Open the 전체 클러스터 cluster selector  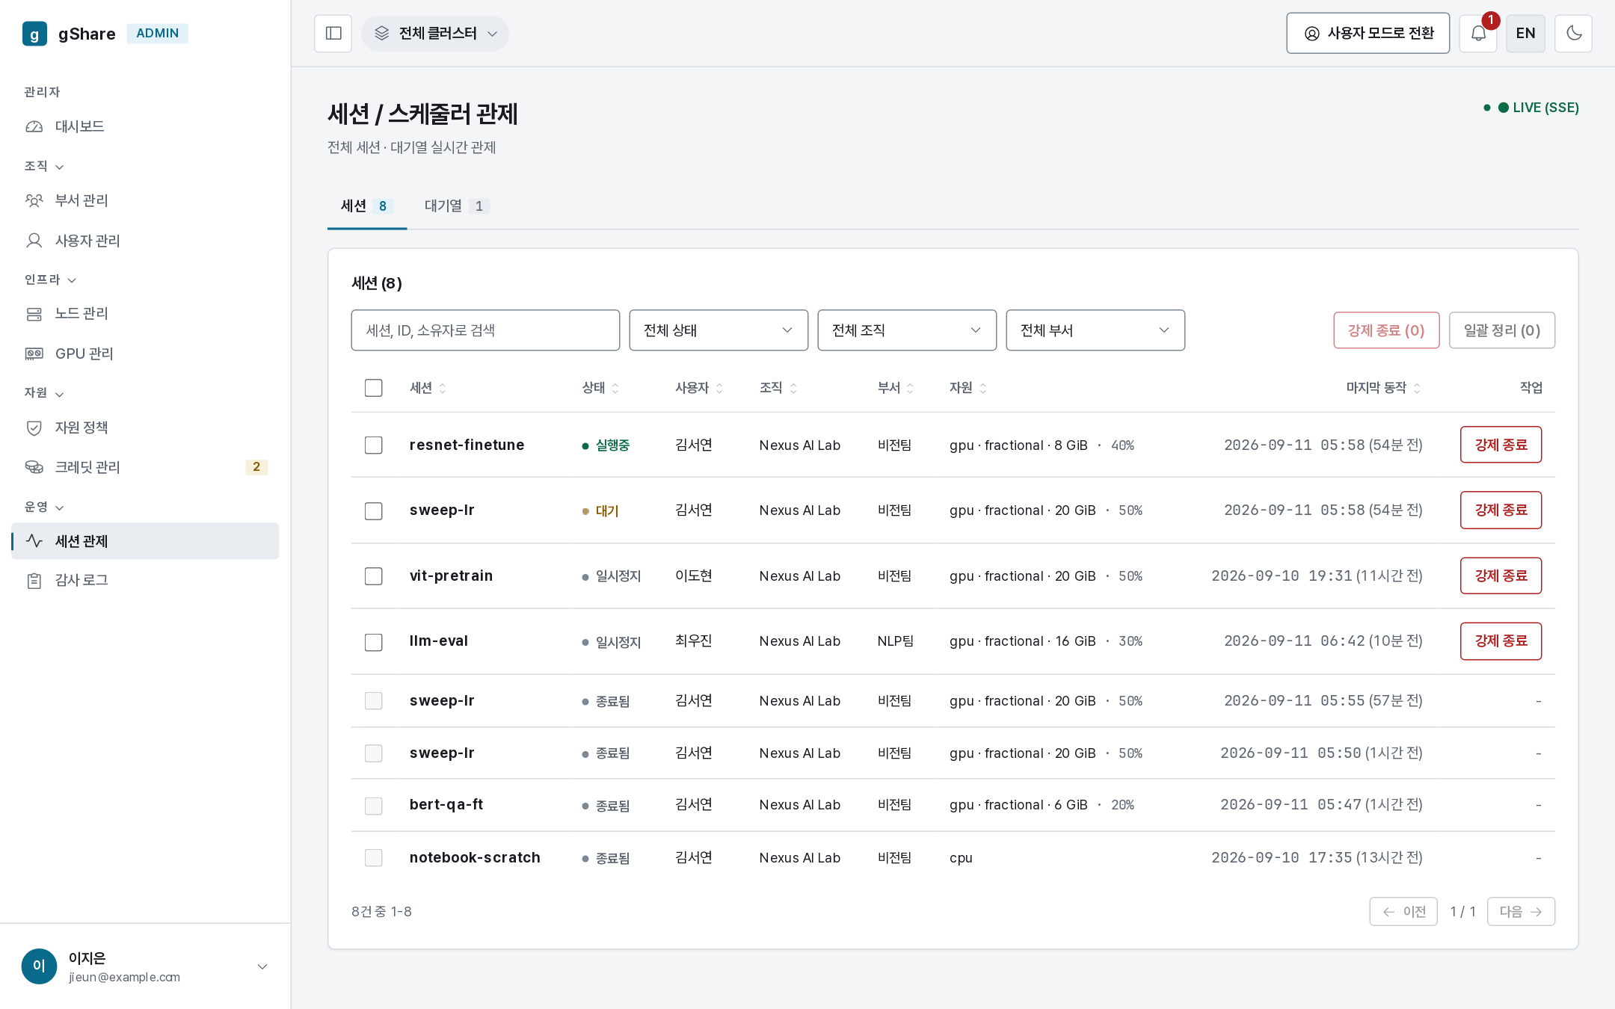(x=435, y=34)
